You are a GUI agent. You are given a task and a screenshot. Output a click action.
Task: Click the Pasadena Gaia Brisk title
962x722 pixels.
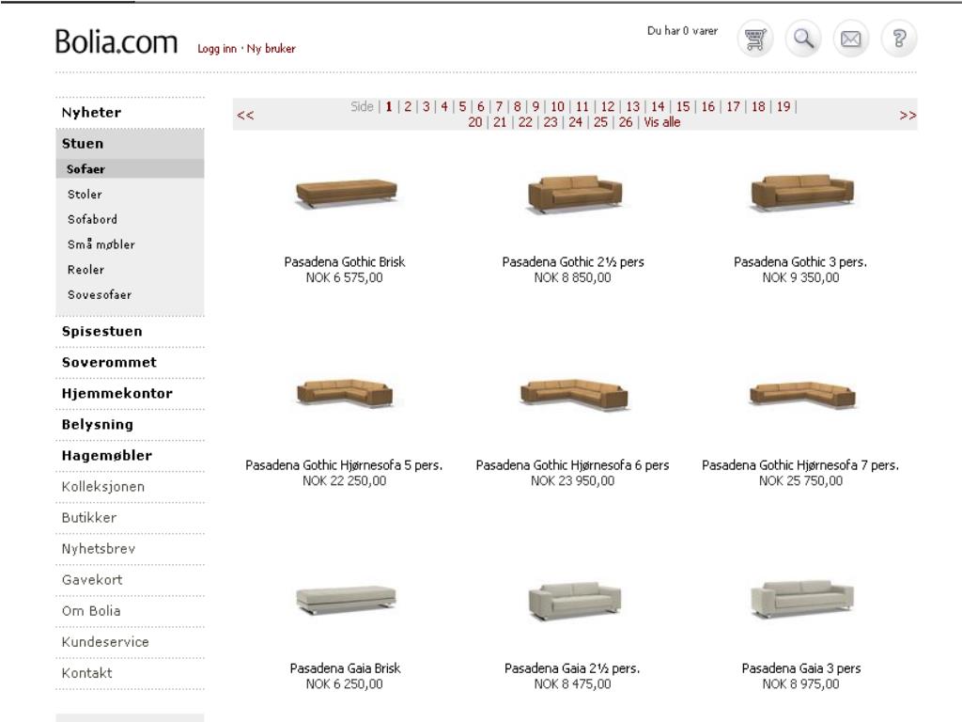(x=345, y=668)
